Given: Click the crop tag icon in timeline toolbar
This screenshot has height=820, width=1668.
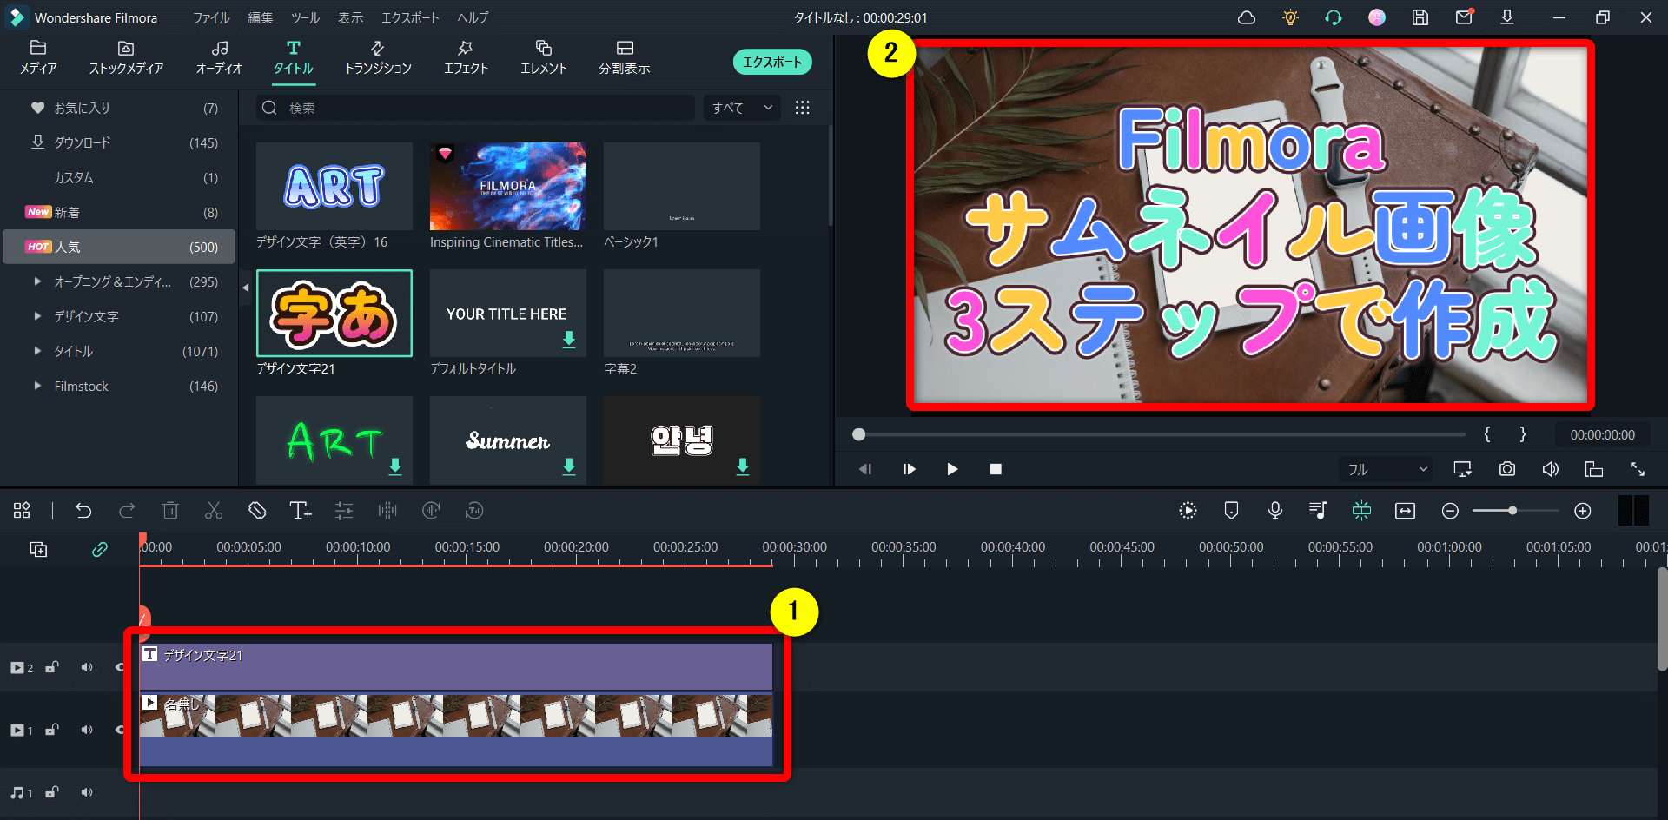Looking at the screenshot, I should coord(257,511).
